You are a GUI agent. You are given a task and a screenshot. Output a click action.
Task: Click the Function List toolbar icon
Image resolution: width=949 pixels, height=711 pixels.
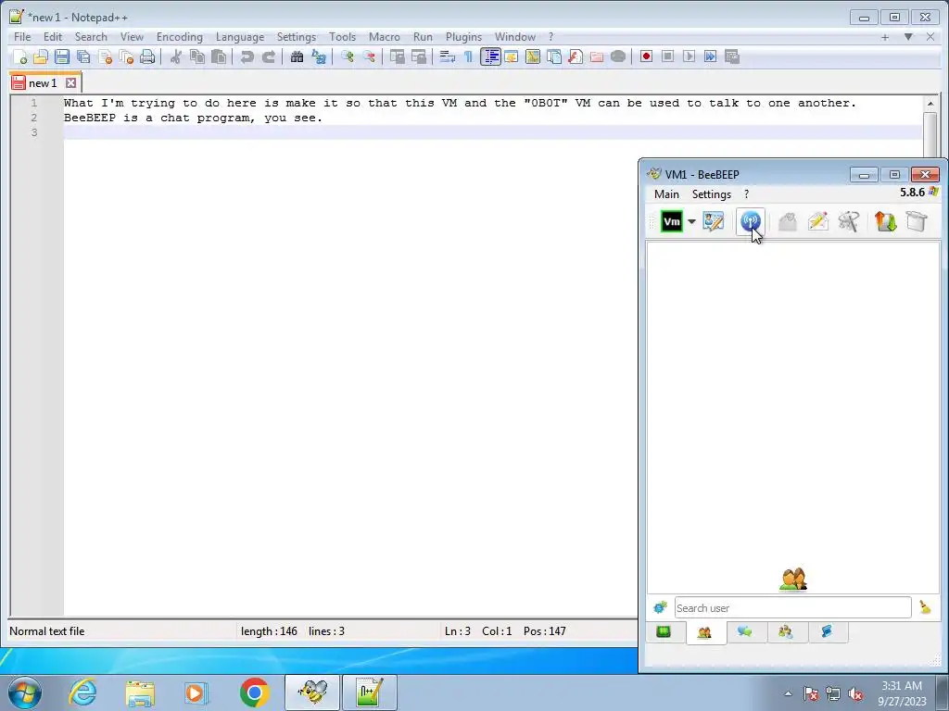[x=576, y=56]
